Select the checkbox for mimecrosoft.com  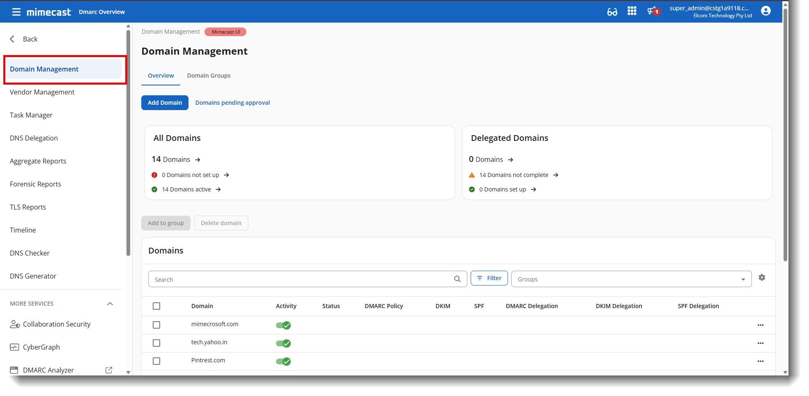click(x=156, y=325)
